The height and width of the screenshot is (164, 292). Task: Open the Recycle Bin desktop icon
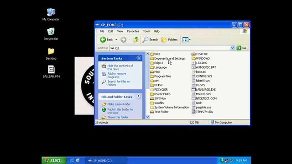[51, 34]
